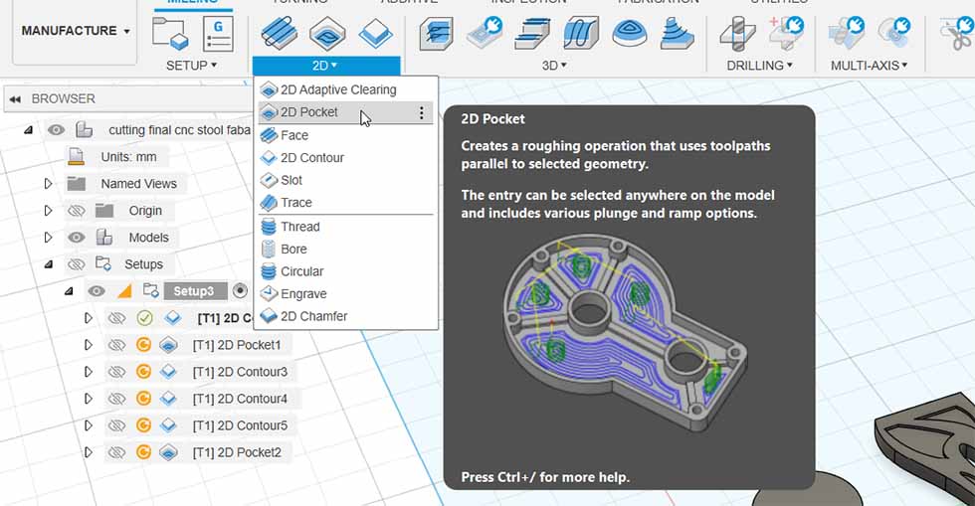975x506 pixels.
Task: Choose Bore operation from menu
Action: (346, 249)
